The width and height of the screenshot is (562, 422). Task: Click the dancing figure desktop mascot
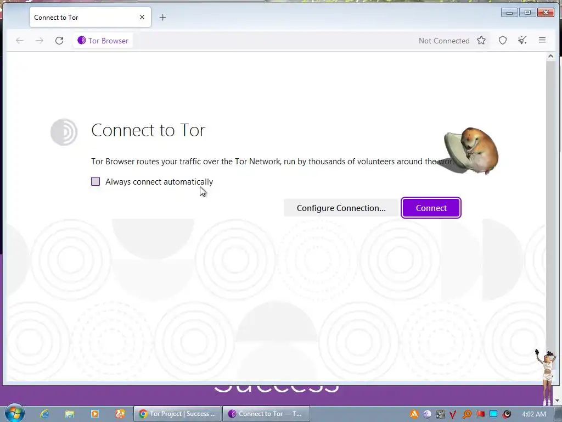point(546,376)
